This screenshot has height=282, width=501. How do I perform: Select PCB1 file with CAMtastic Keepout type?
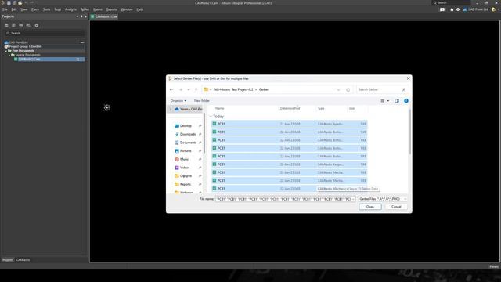pyautogui.click(x=289, y=164)
